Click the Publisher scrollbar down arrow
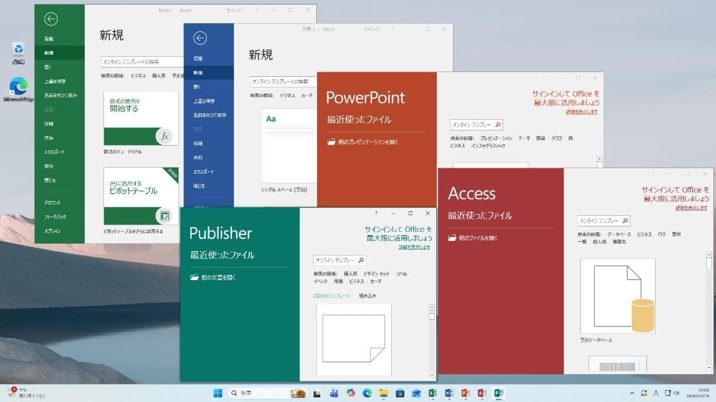The height and width of the screenshot is (402, 716). tap(432, 375)
